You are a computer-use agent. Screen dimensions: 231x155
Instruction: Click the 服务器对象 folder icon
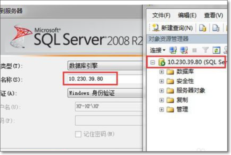tap(170, 91)
